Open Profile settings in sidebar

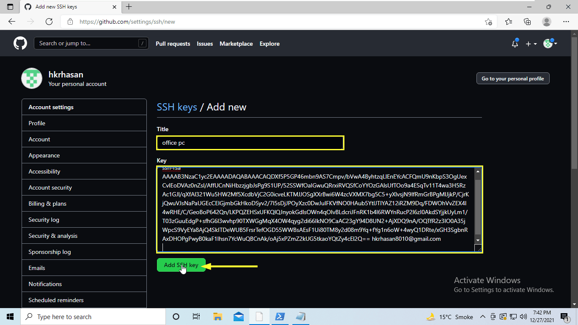point(84,123)
